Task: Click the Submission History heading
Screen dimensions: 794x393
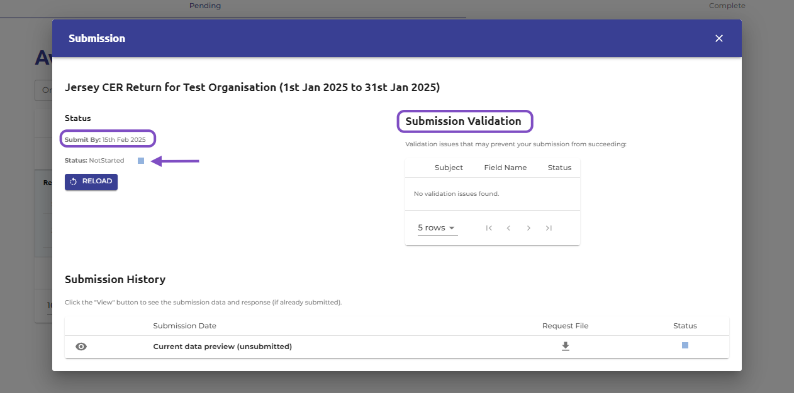Action: click(x=115, y=279)
